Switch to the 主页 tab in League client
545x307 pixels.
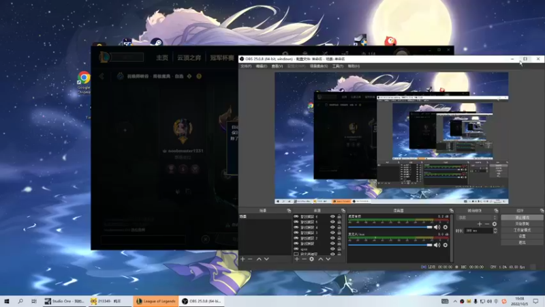[x=162, y=58]
